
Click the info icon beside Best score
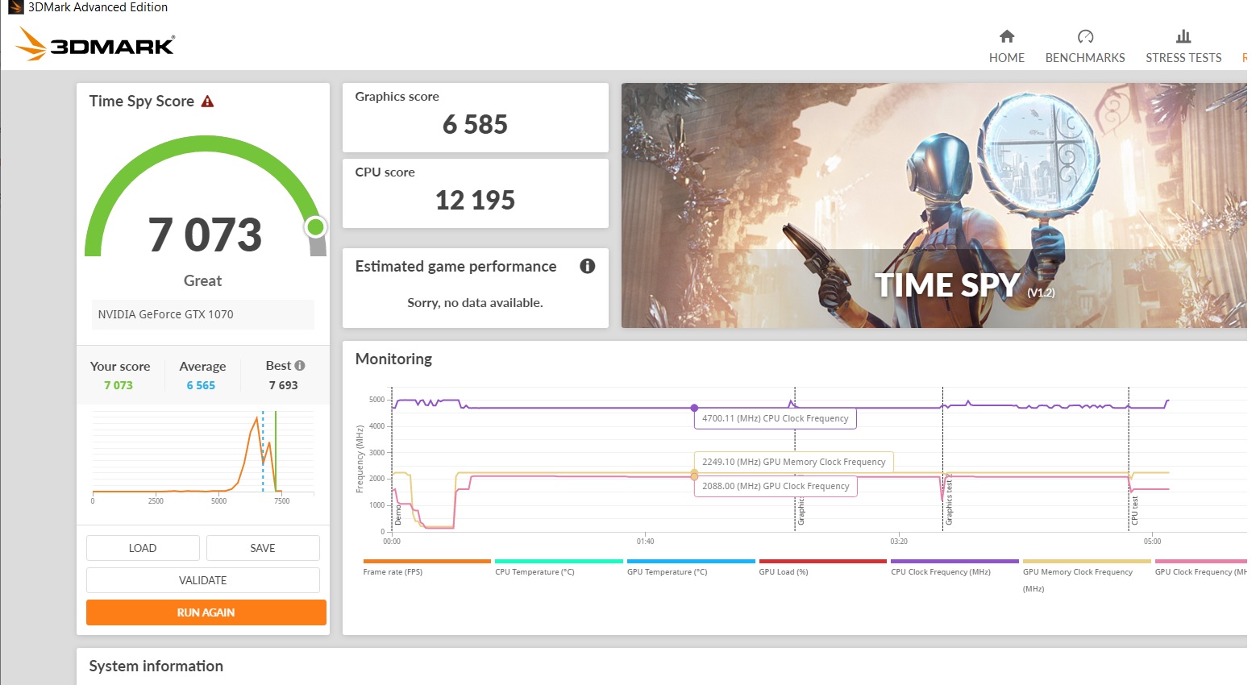coord(300,366)
